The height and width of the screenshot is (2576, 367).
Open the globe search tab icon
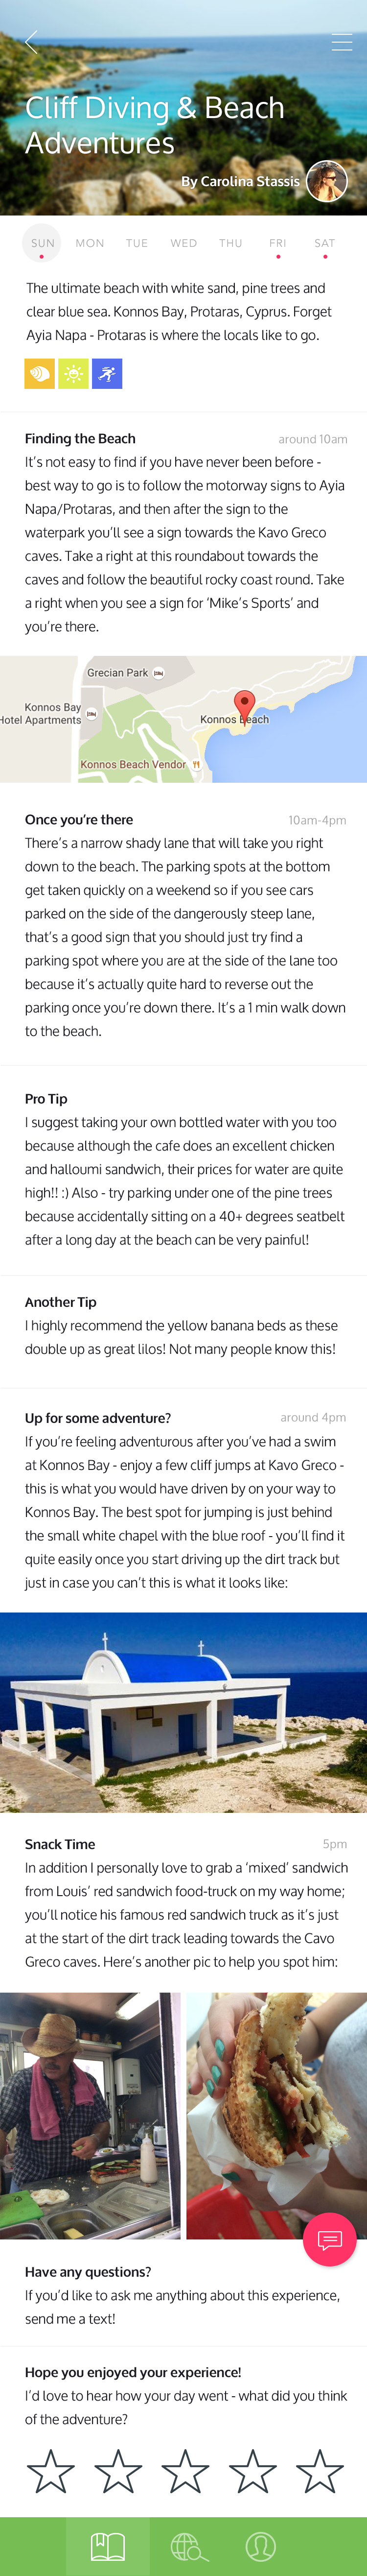188,2546
